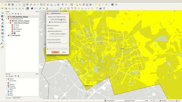
Task: Open the Contains spatial operator dropdown
Action: [57, 28]
